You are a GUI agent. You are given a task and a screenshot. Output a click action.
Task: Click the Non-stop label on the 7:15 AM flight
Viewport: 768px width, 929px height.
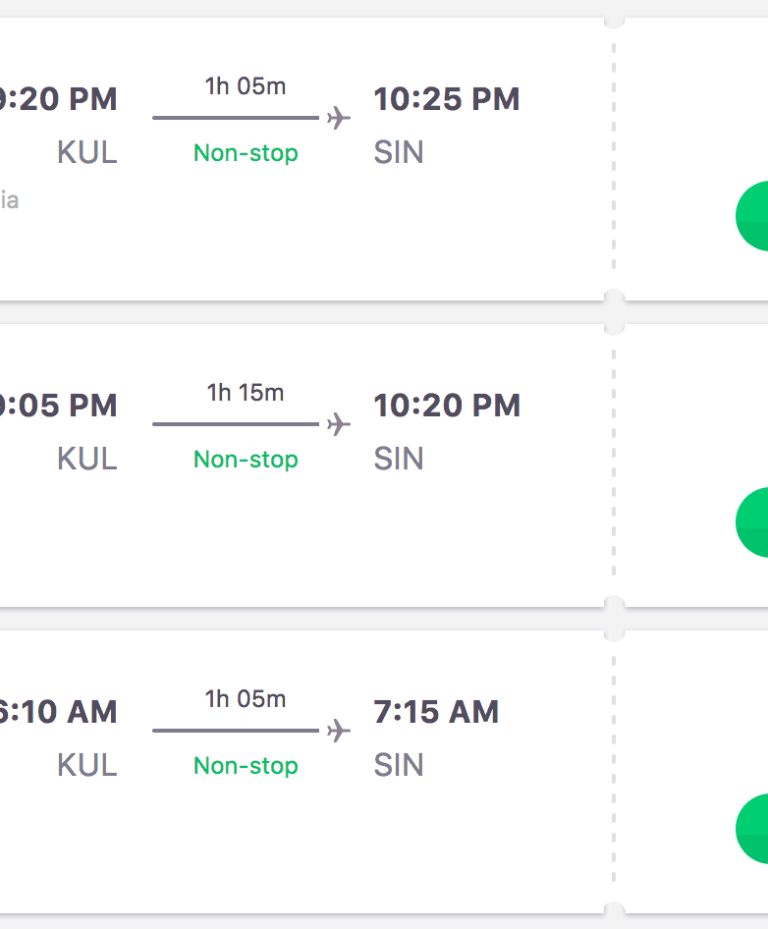246,766
